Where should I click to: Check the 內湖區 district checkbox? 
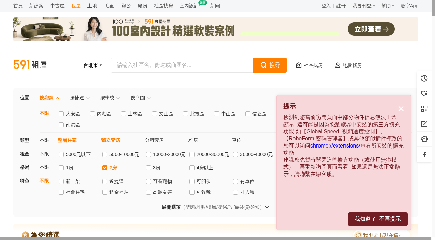point(93,114)
